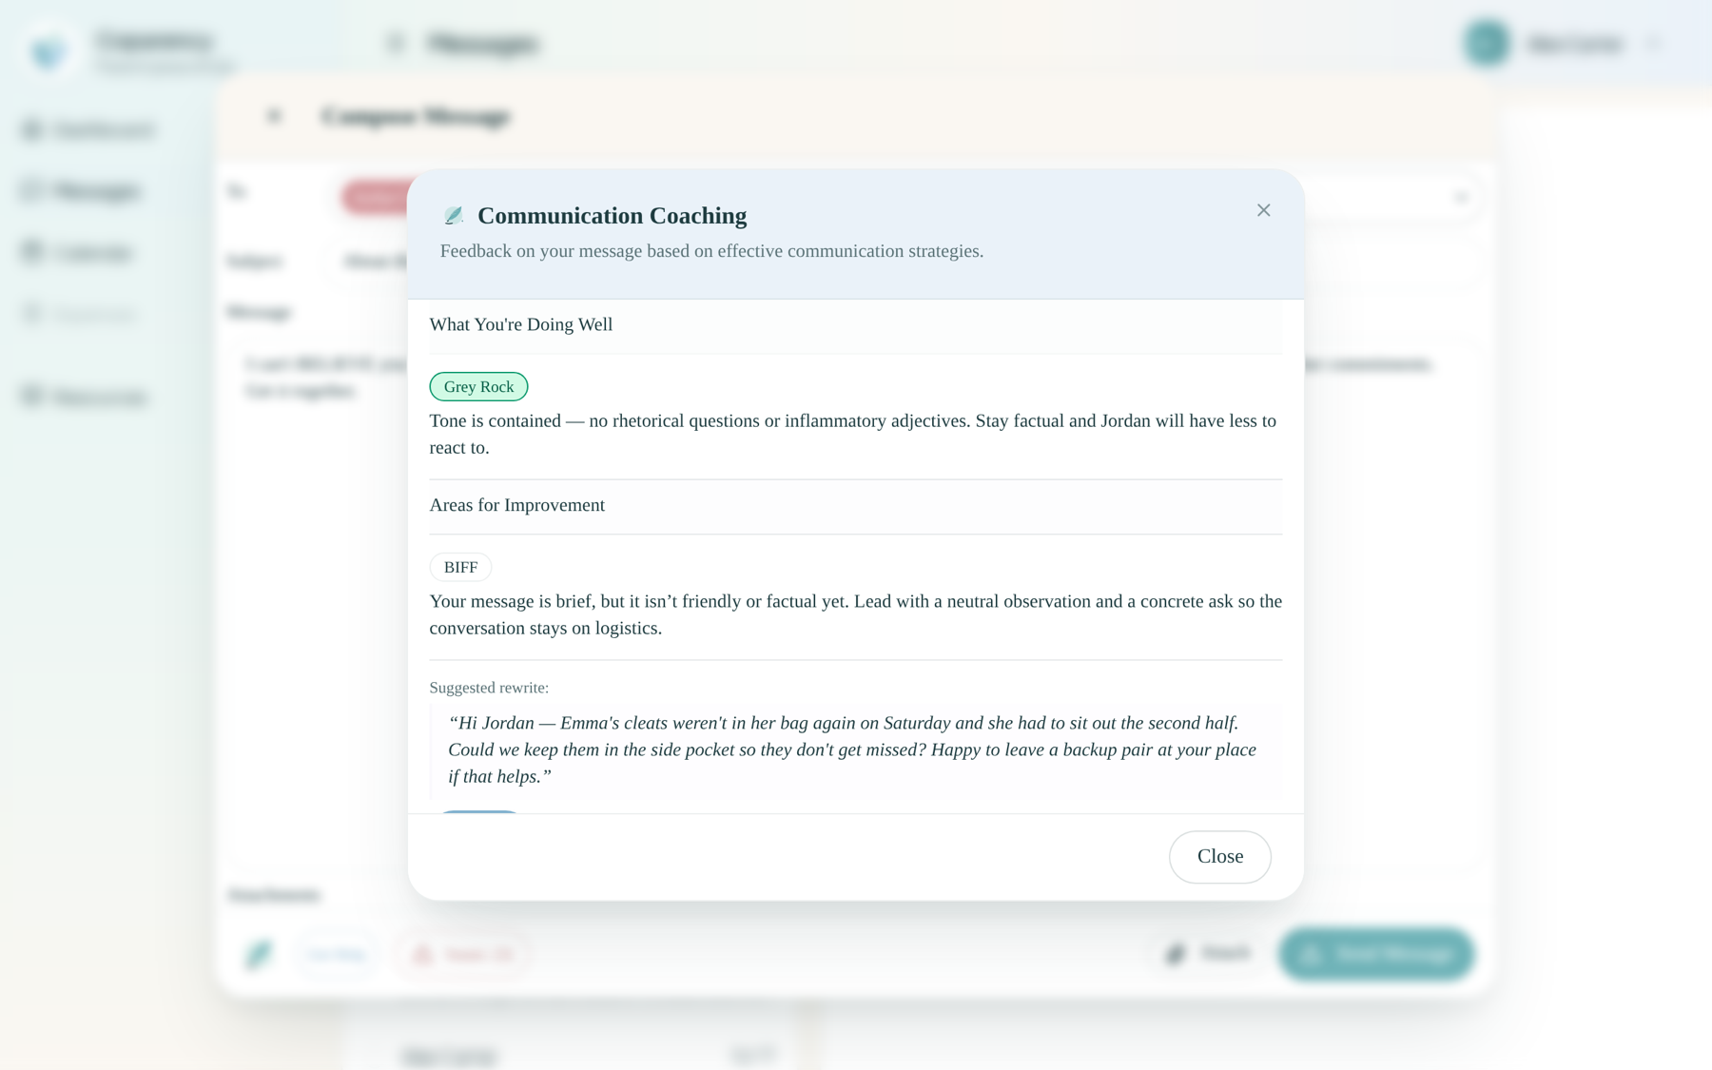Screen dimensions: 1712x1070
Task: Dismiss the coaching dialog with the X
Action: (1264, 210)
